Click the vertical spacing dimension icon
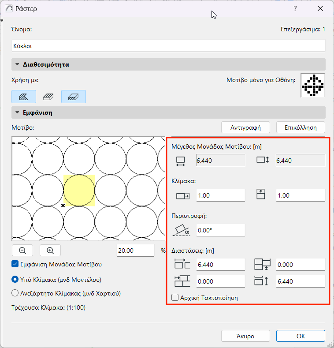Viewport: 334px width, 348px height. coord(261,281)
